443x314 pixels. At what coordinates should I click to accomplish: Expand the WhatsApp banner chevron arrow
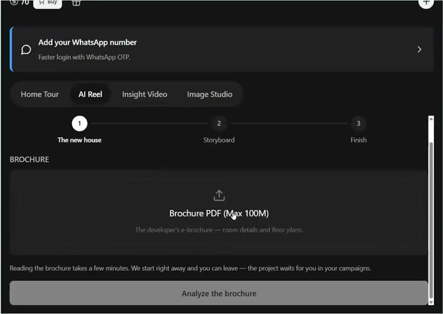[x=419, y=50]
